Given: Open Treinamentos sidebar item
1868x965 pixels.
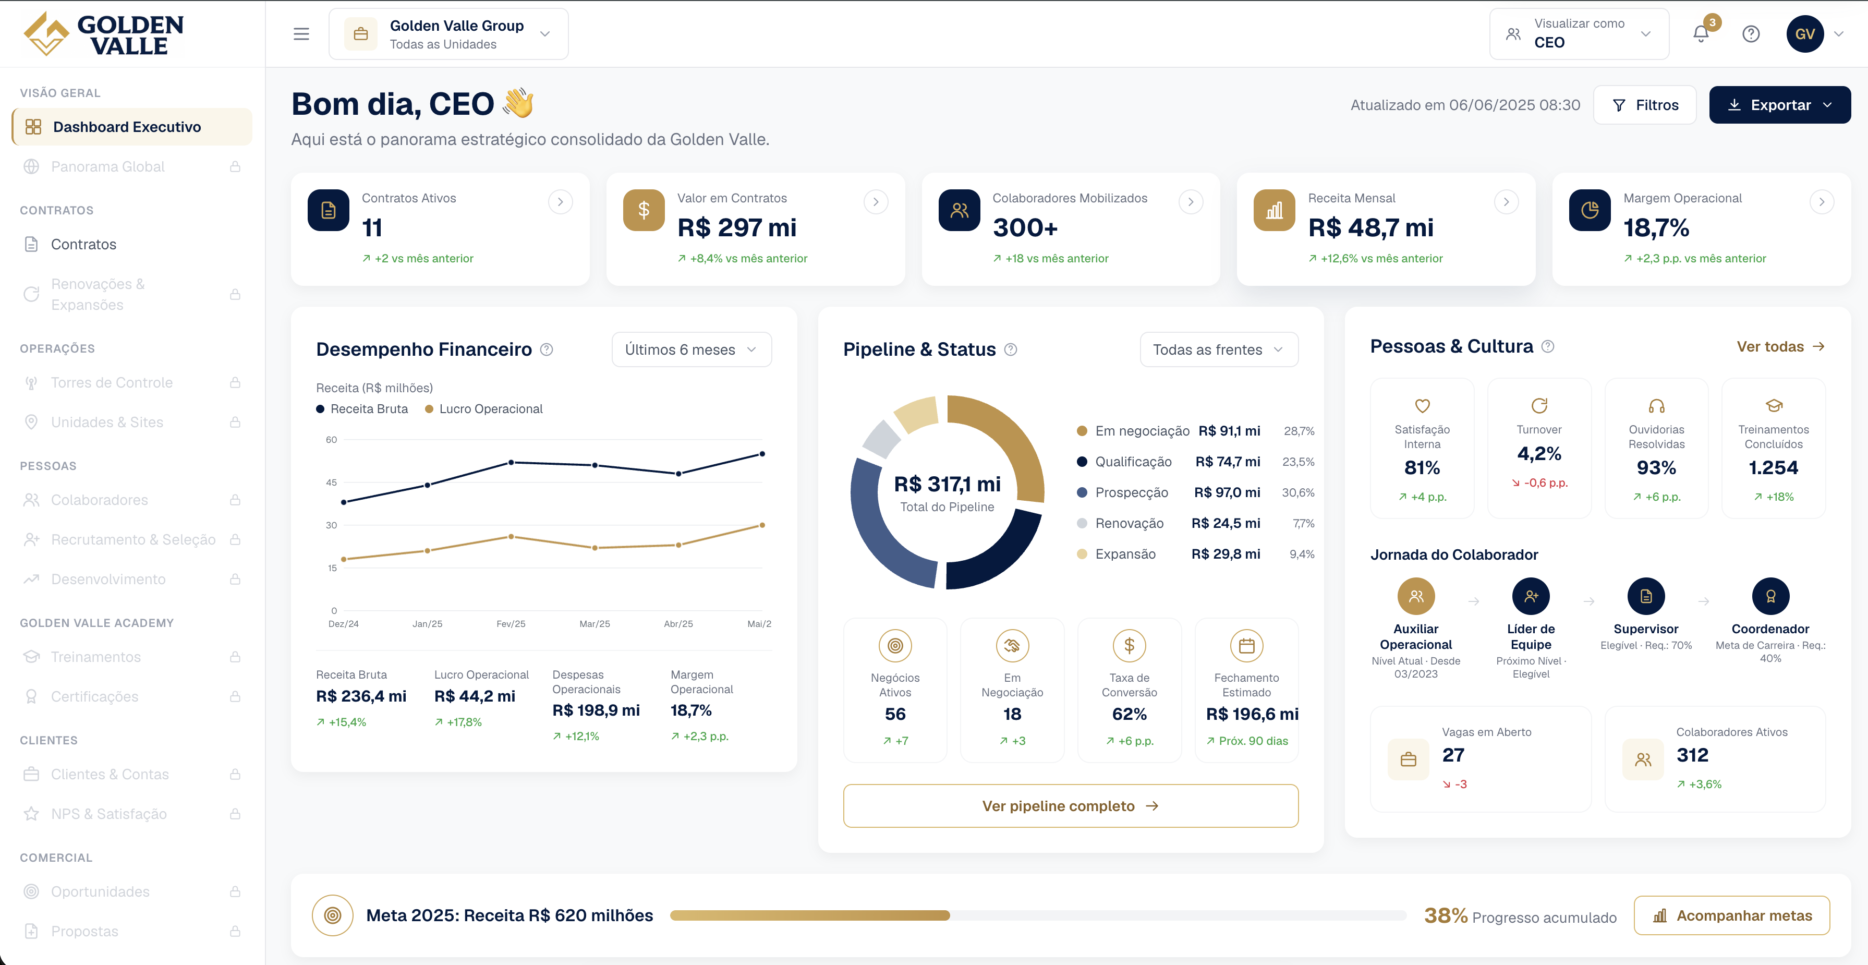Looking at the screenshot, I should pos(132,657).
